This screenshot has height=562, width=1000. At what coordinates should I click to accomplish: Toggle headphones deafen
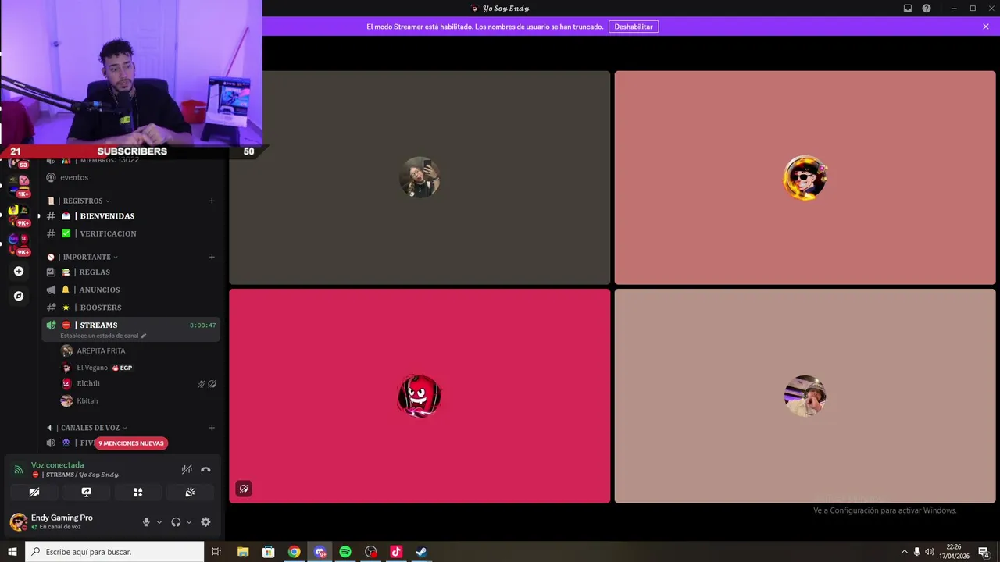point(176,522)
